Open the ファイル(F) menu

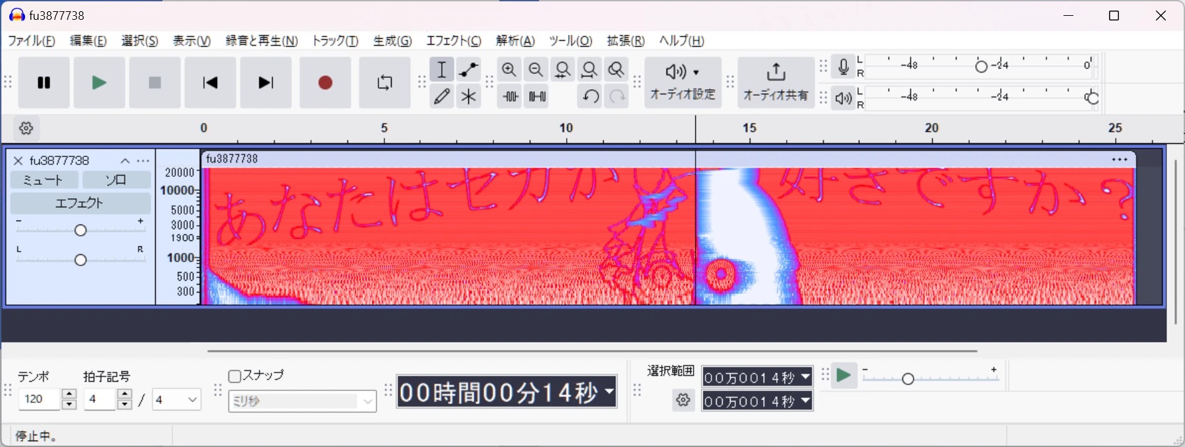(32, 41)
